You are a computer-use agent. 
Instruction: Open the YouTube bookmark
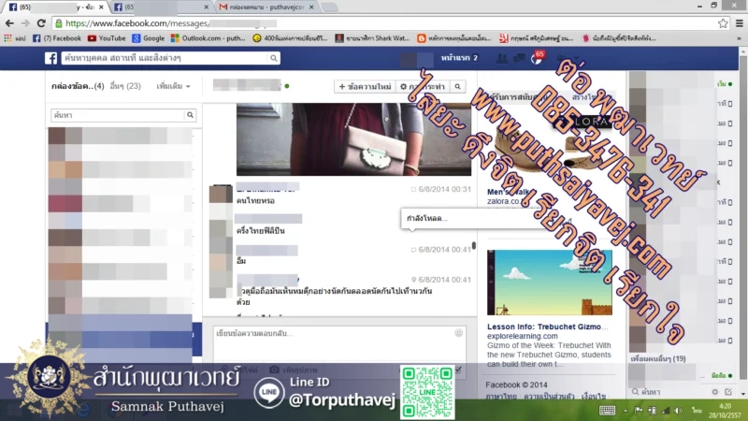point(107,38)
